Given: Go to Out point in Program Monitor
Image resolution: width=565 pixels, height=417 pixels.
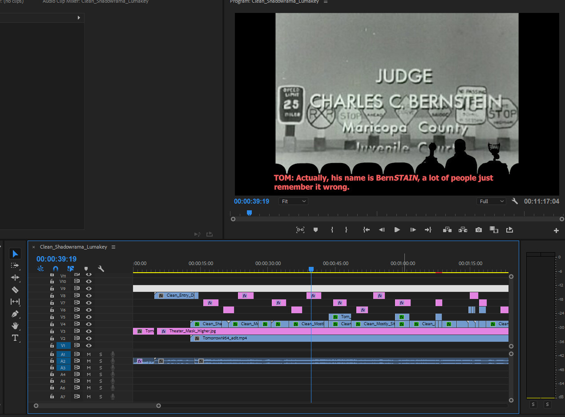Looking at the screenshot, I should point(428,230).
